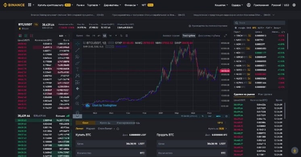Screen dimensions: 301x157
Task: Select the trend line drawing tool
Action: (77, 50)
